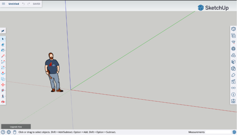Open the Tags panel
The height and width of the screenshot is (135, 237).
(x=233, y=75)
